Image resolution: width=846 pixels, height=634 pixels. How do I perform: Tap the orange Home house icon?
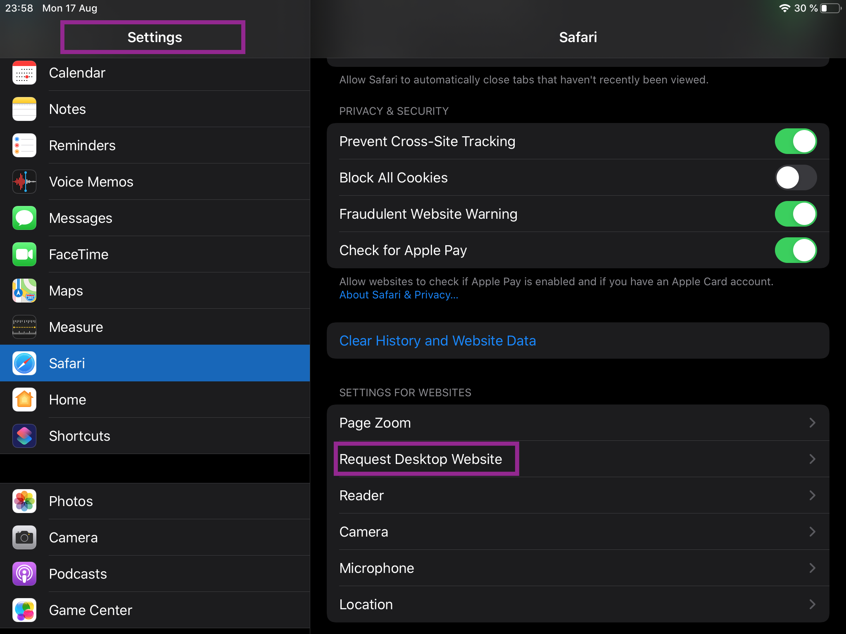tap(24, 400)
